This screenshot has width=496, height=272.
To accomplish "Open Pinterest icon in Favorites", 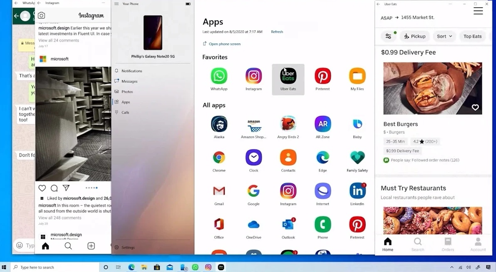I will click(322, 76).
